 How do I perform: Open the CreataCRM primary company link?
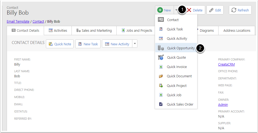click(226, 64)
